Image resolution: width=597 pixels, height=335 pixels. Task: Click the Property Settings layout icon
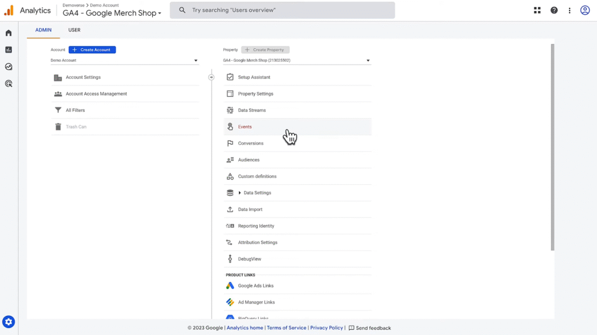pyautogui.click(x=230, y=94)
